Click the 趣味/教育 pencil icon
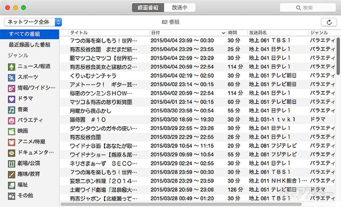 (11, 175)
